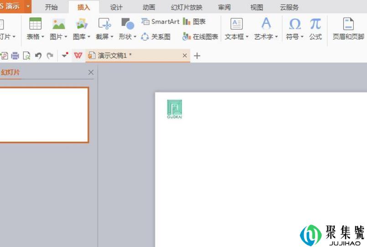This screenshot has height=247, width=367.
Task: Click the Online Chart (在线图表) button
Action: point(201,37)
